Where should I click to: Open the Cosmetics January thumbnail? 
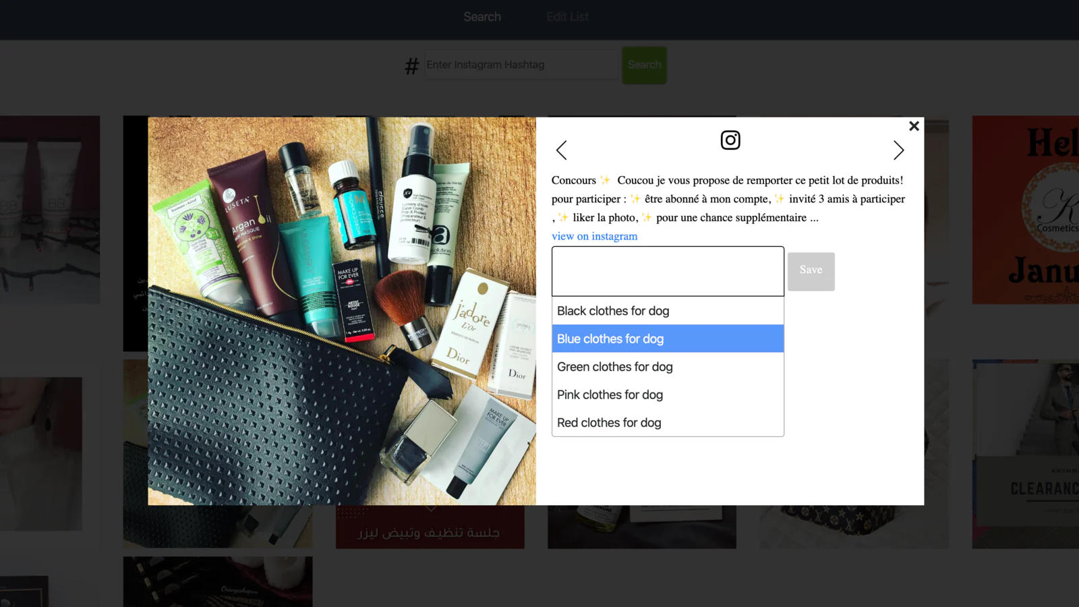point(1025,209)
